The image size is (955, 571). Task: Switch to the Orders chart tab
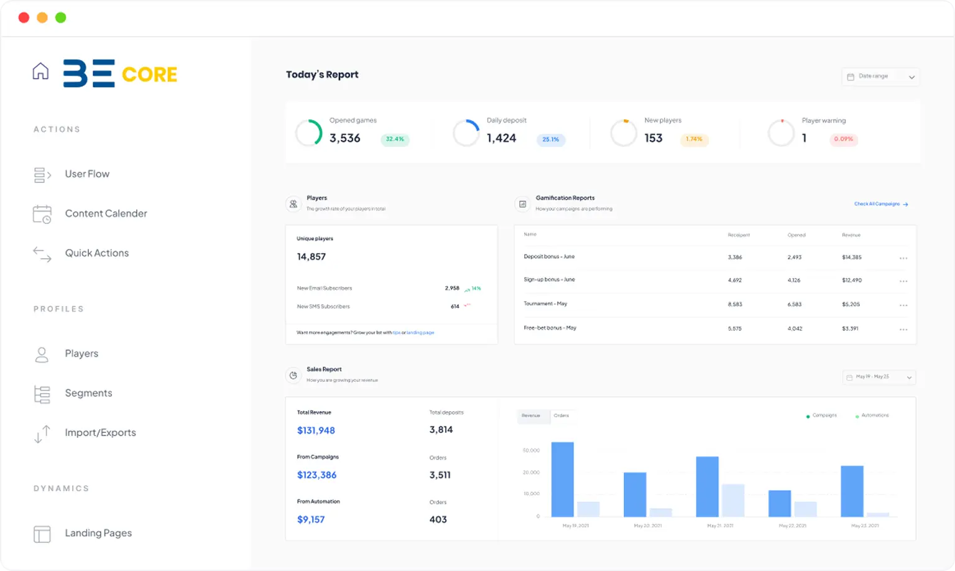coord(561,415)
